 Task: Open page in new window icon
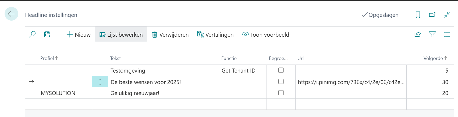[x=432, y=15]
